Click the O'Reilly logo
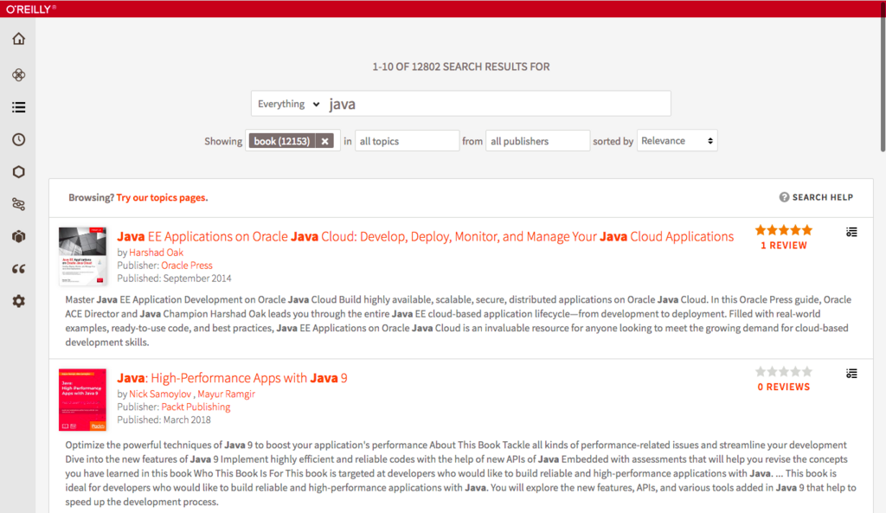886x513 pixels. [30, 9]
